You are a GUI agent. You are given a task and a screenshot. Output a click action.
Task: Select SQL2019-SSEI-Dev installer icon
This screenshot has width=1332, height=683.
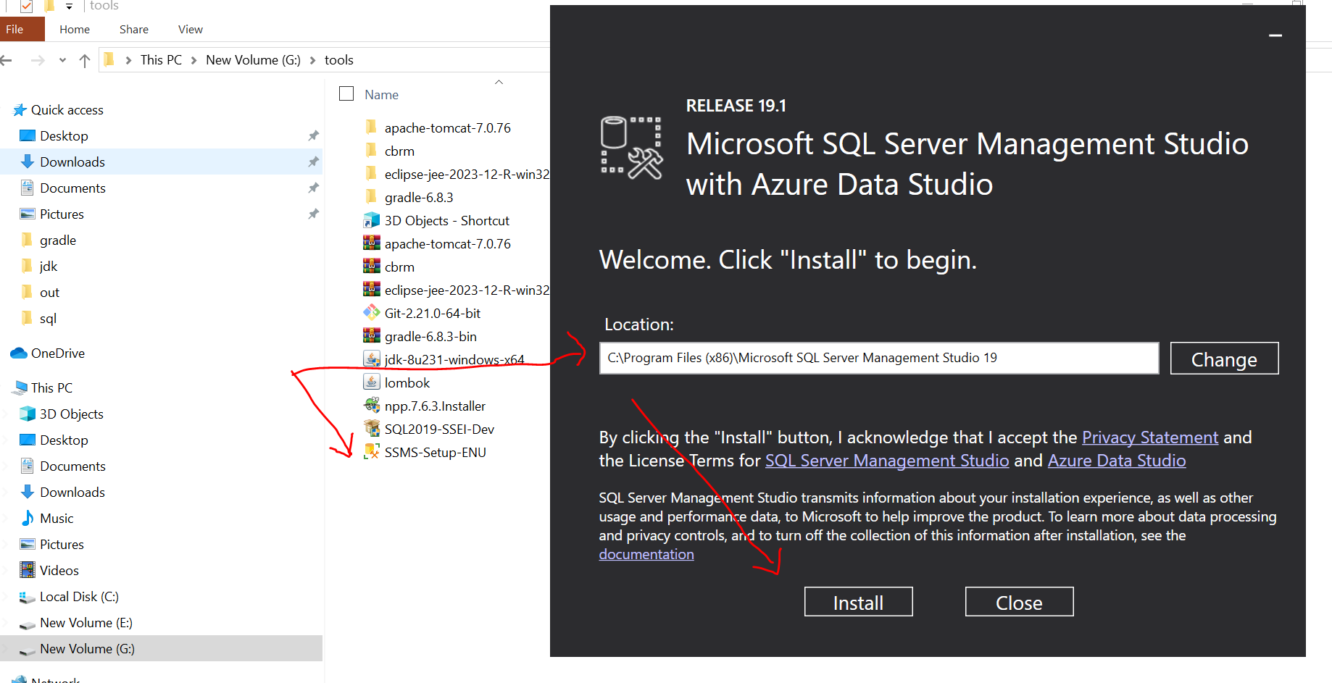tap(372, 429)
